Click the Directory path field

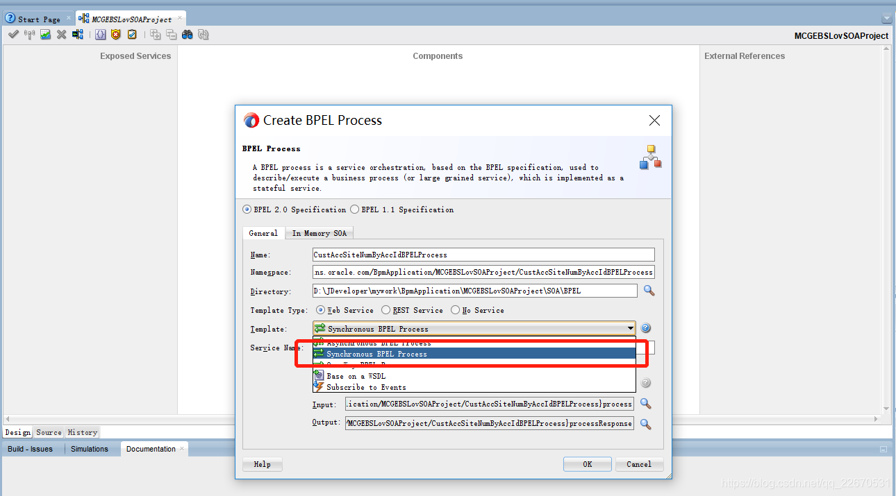475,291
